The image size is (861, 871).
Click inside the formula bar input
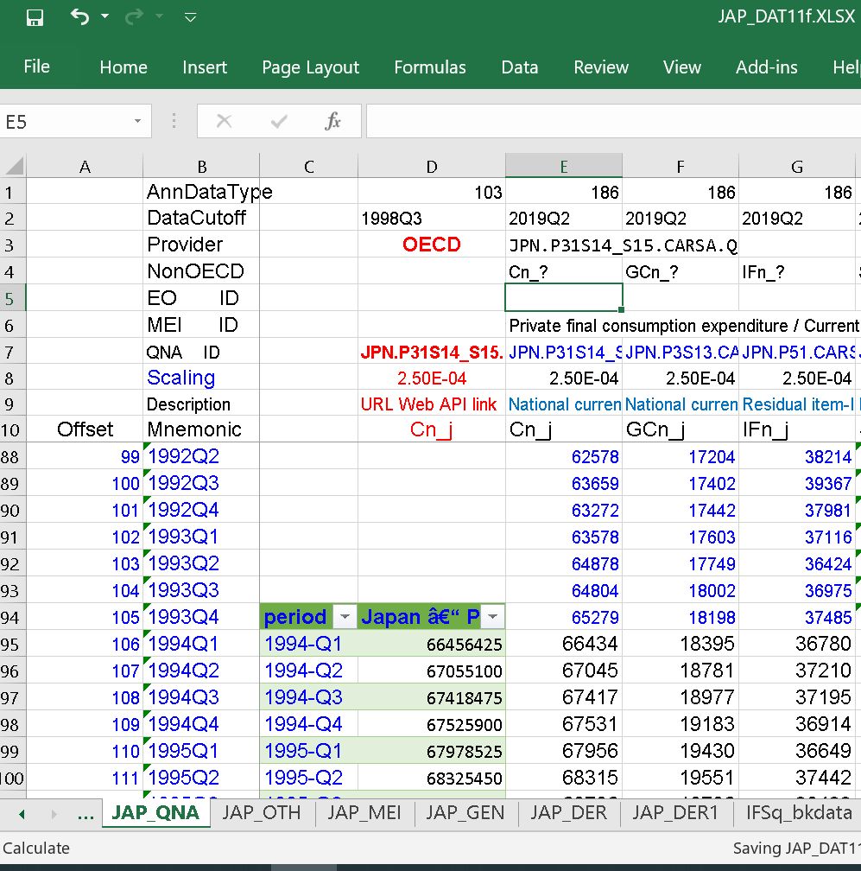point(605,122)
